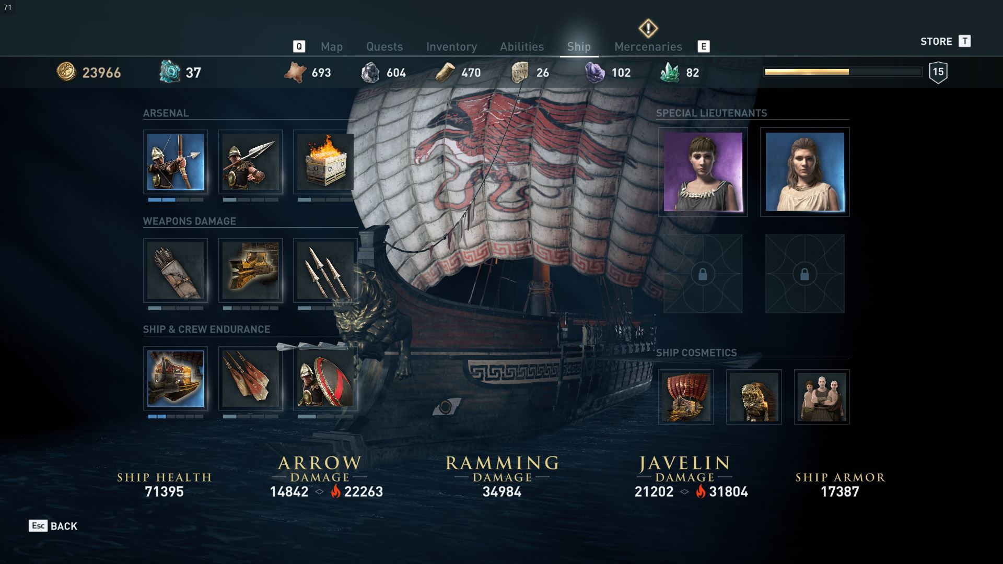Viewport: 1003px width, 564px height.
Task: Open the Abilities tab
Action: tap(522, 46)
